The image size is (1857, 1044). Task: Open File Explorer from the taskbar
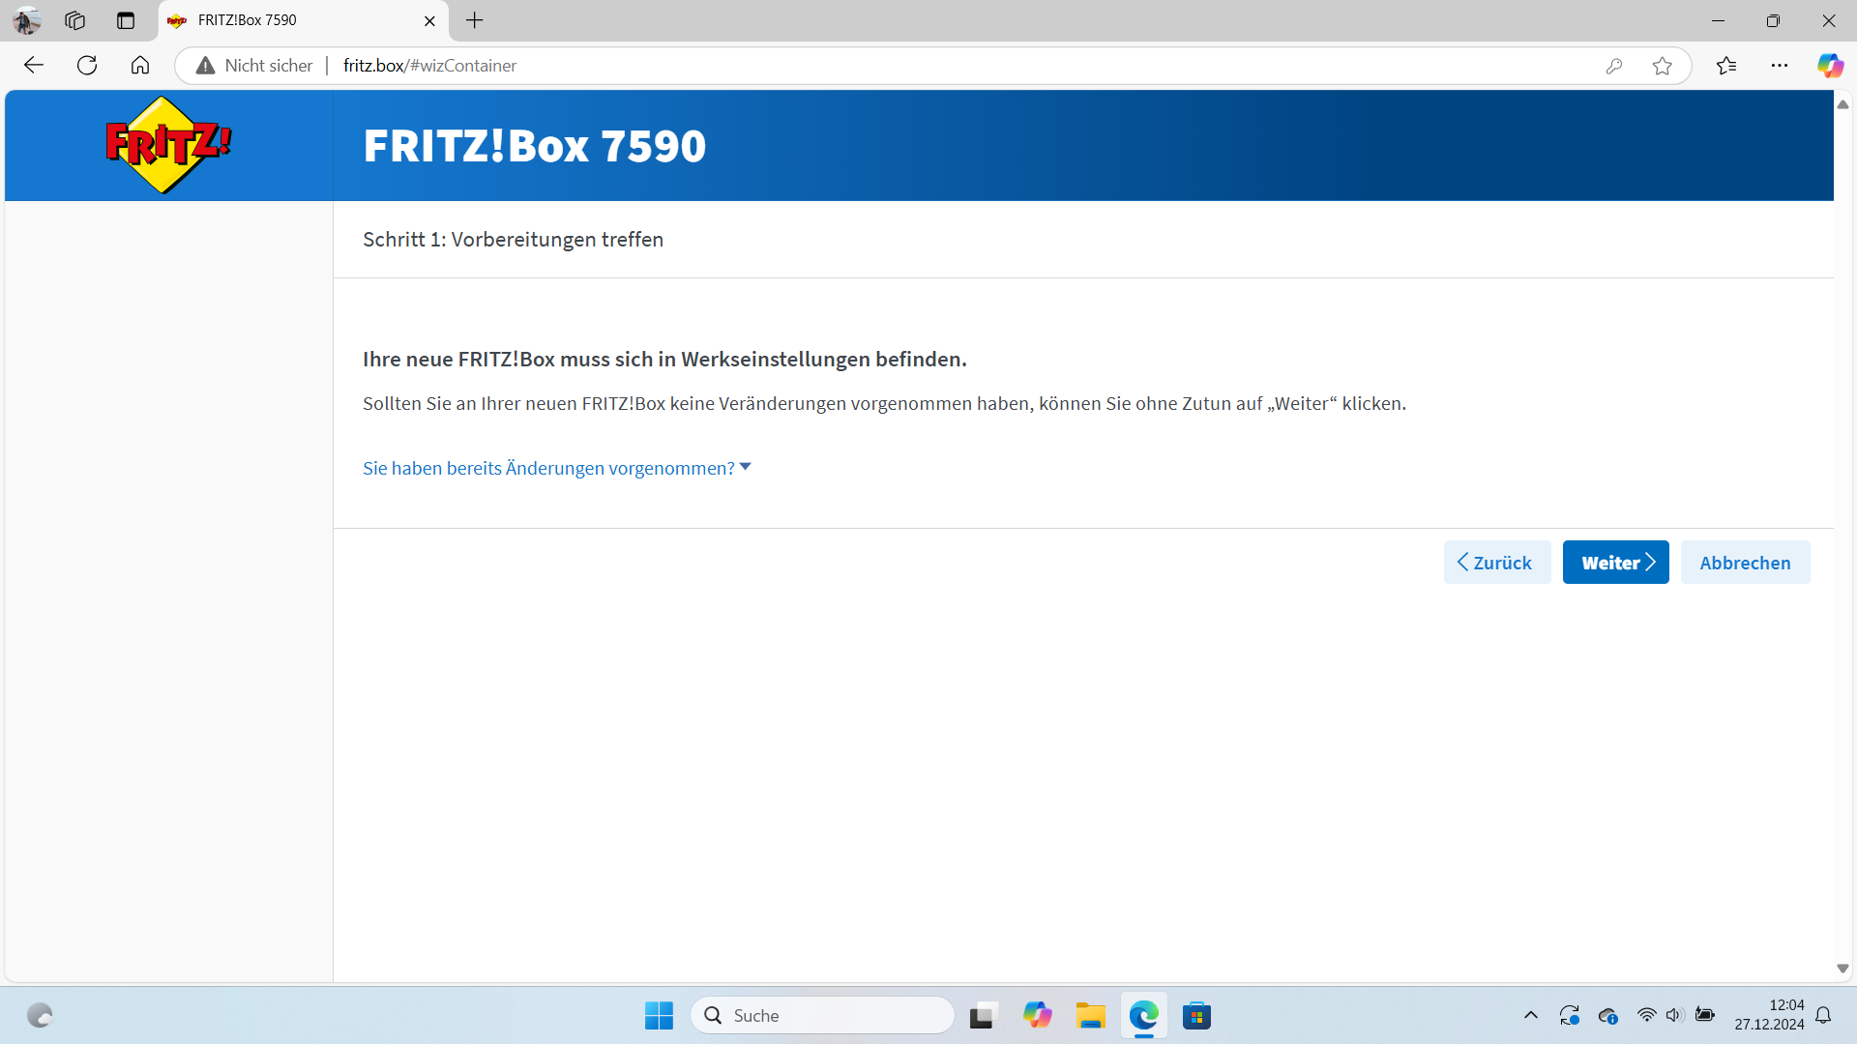1090,1015
